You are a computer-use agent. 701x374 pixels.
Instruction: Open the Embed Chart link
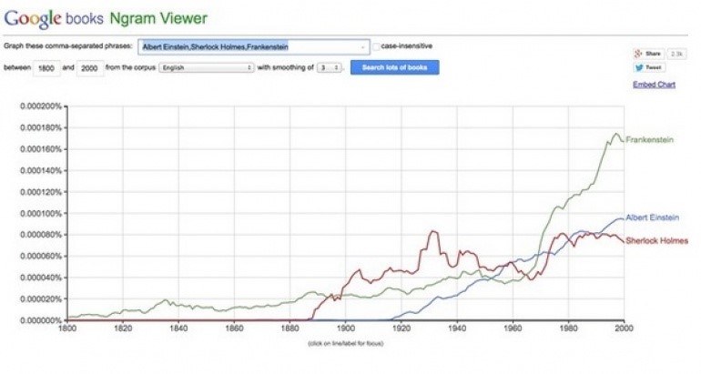click(654, 85)
